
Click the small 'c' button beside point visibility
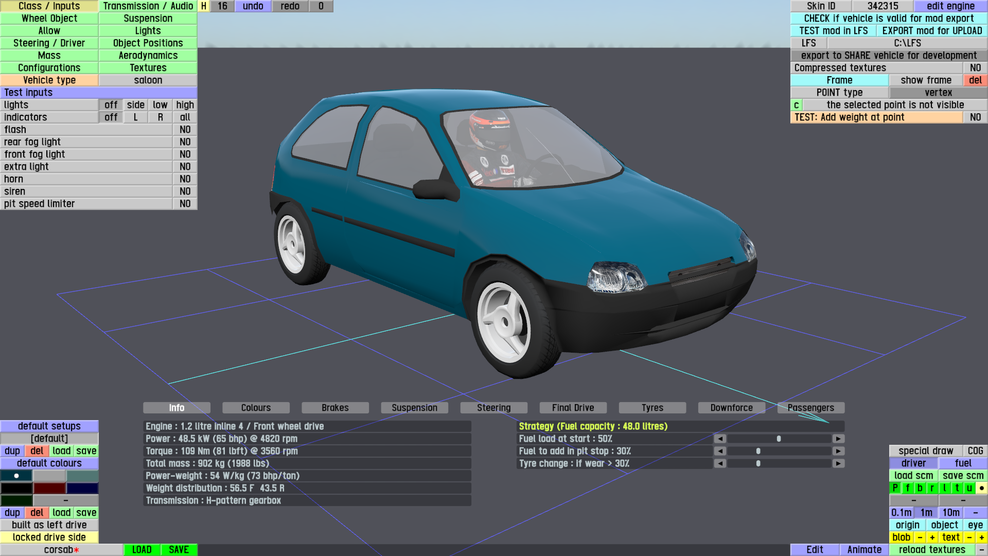[796, 105]
